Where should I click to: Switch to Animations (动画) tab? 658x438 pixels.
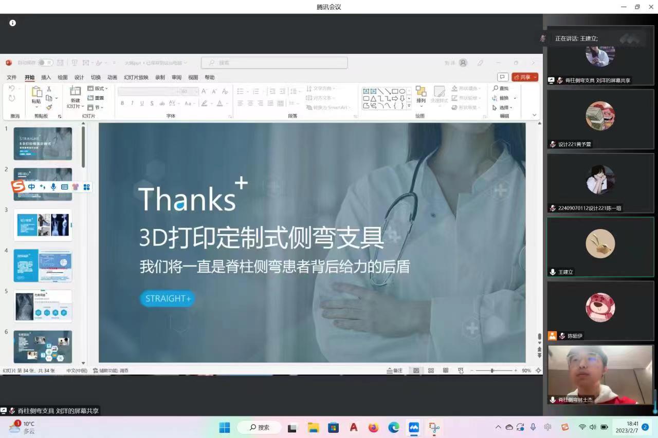(112, 78)
